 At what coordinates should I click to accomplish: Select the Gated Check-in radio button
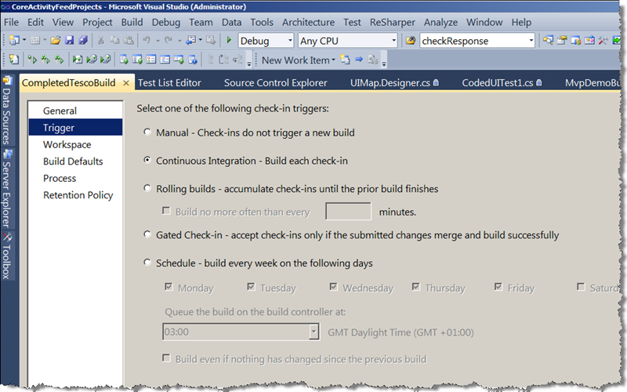point(147,234)
